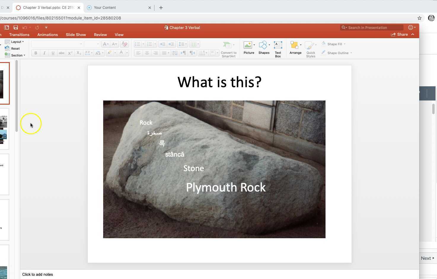Click the Undo arrow icon
437x279 pixels.
point(25,27)
